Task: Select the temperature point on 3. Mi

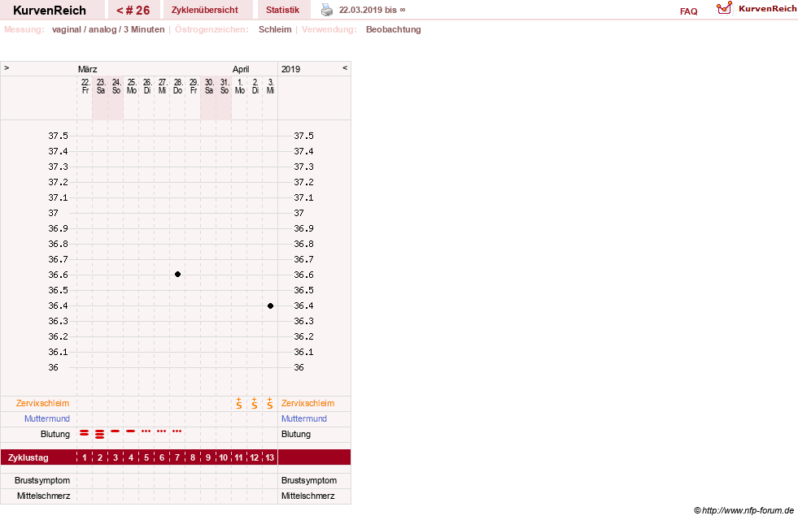Action: (x=270, y=306)
